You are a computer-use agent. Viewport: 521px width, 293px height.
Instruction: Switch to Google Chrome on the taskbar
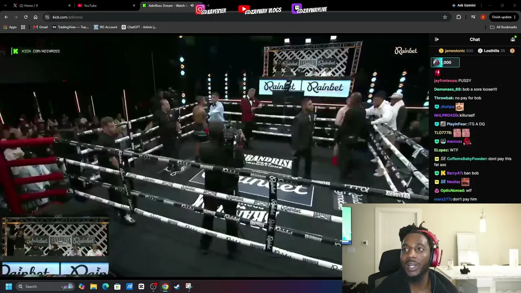tap(165, 286)
